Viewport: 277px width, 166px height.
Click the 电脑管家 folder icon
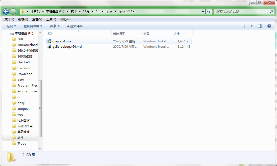tap(14, 120)
